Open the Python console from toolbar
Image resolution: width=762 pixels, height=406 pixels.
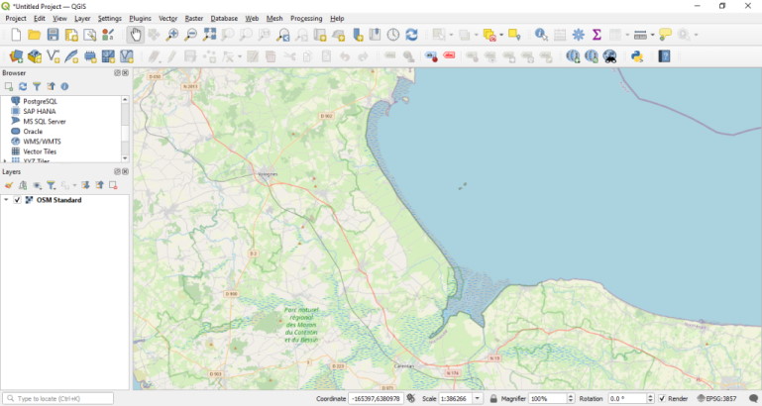tap(637, 56)
